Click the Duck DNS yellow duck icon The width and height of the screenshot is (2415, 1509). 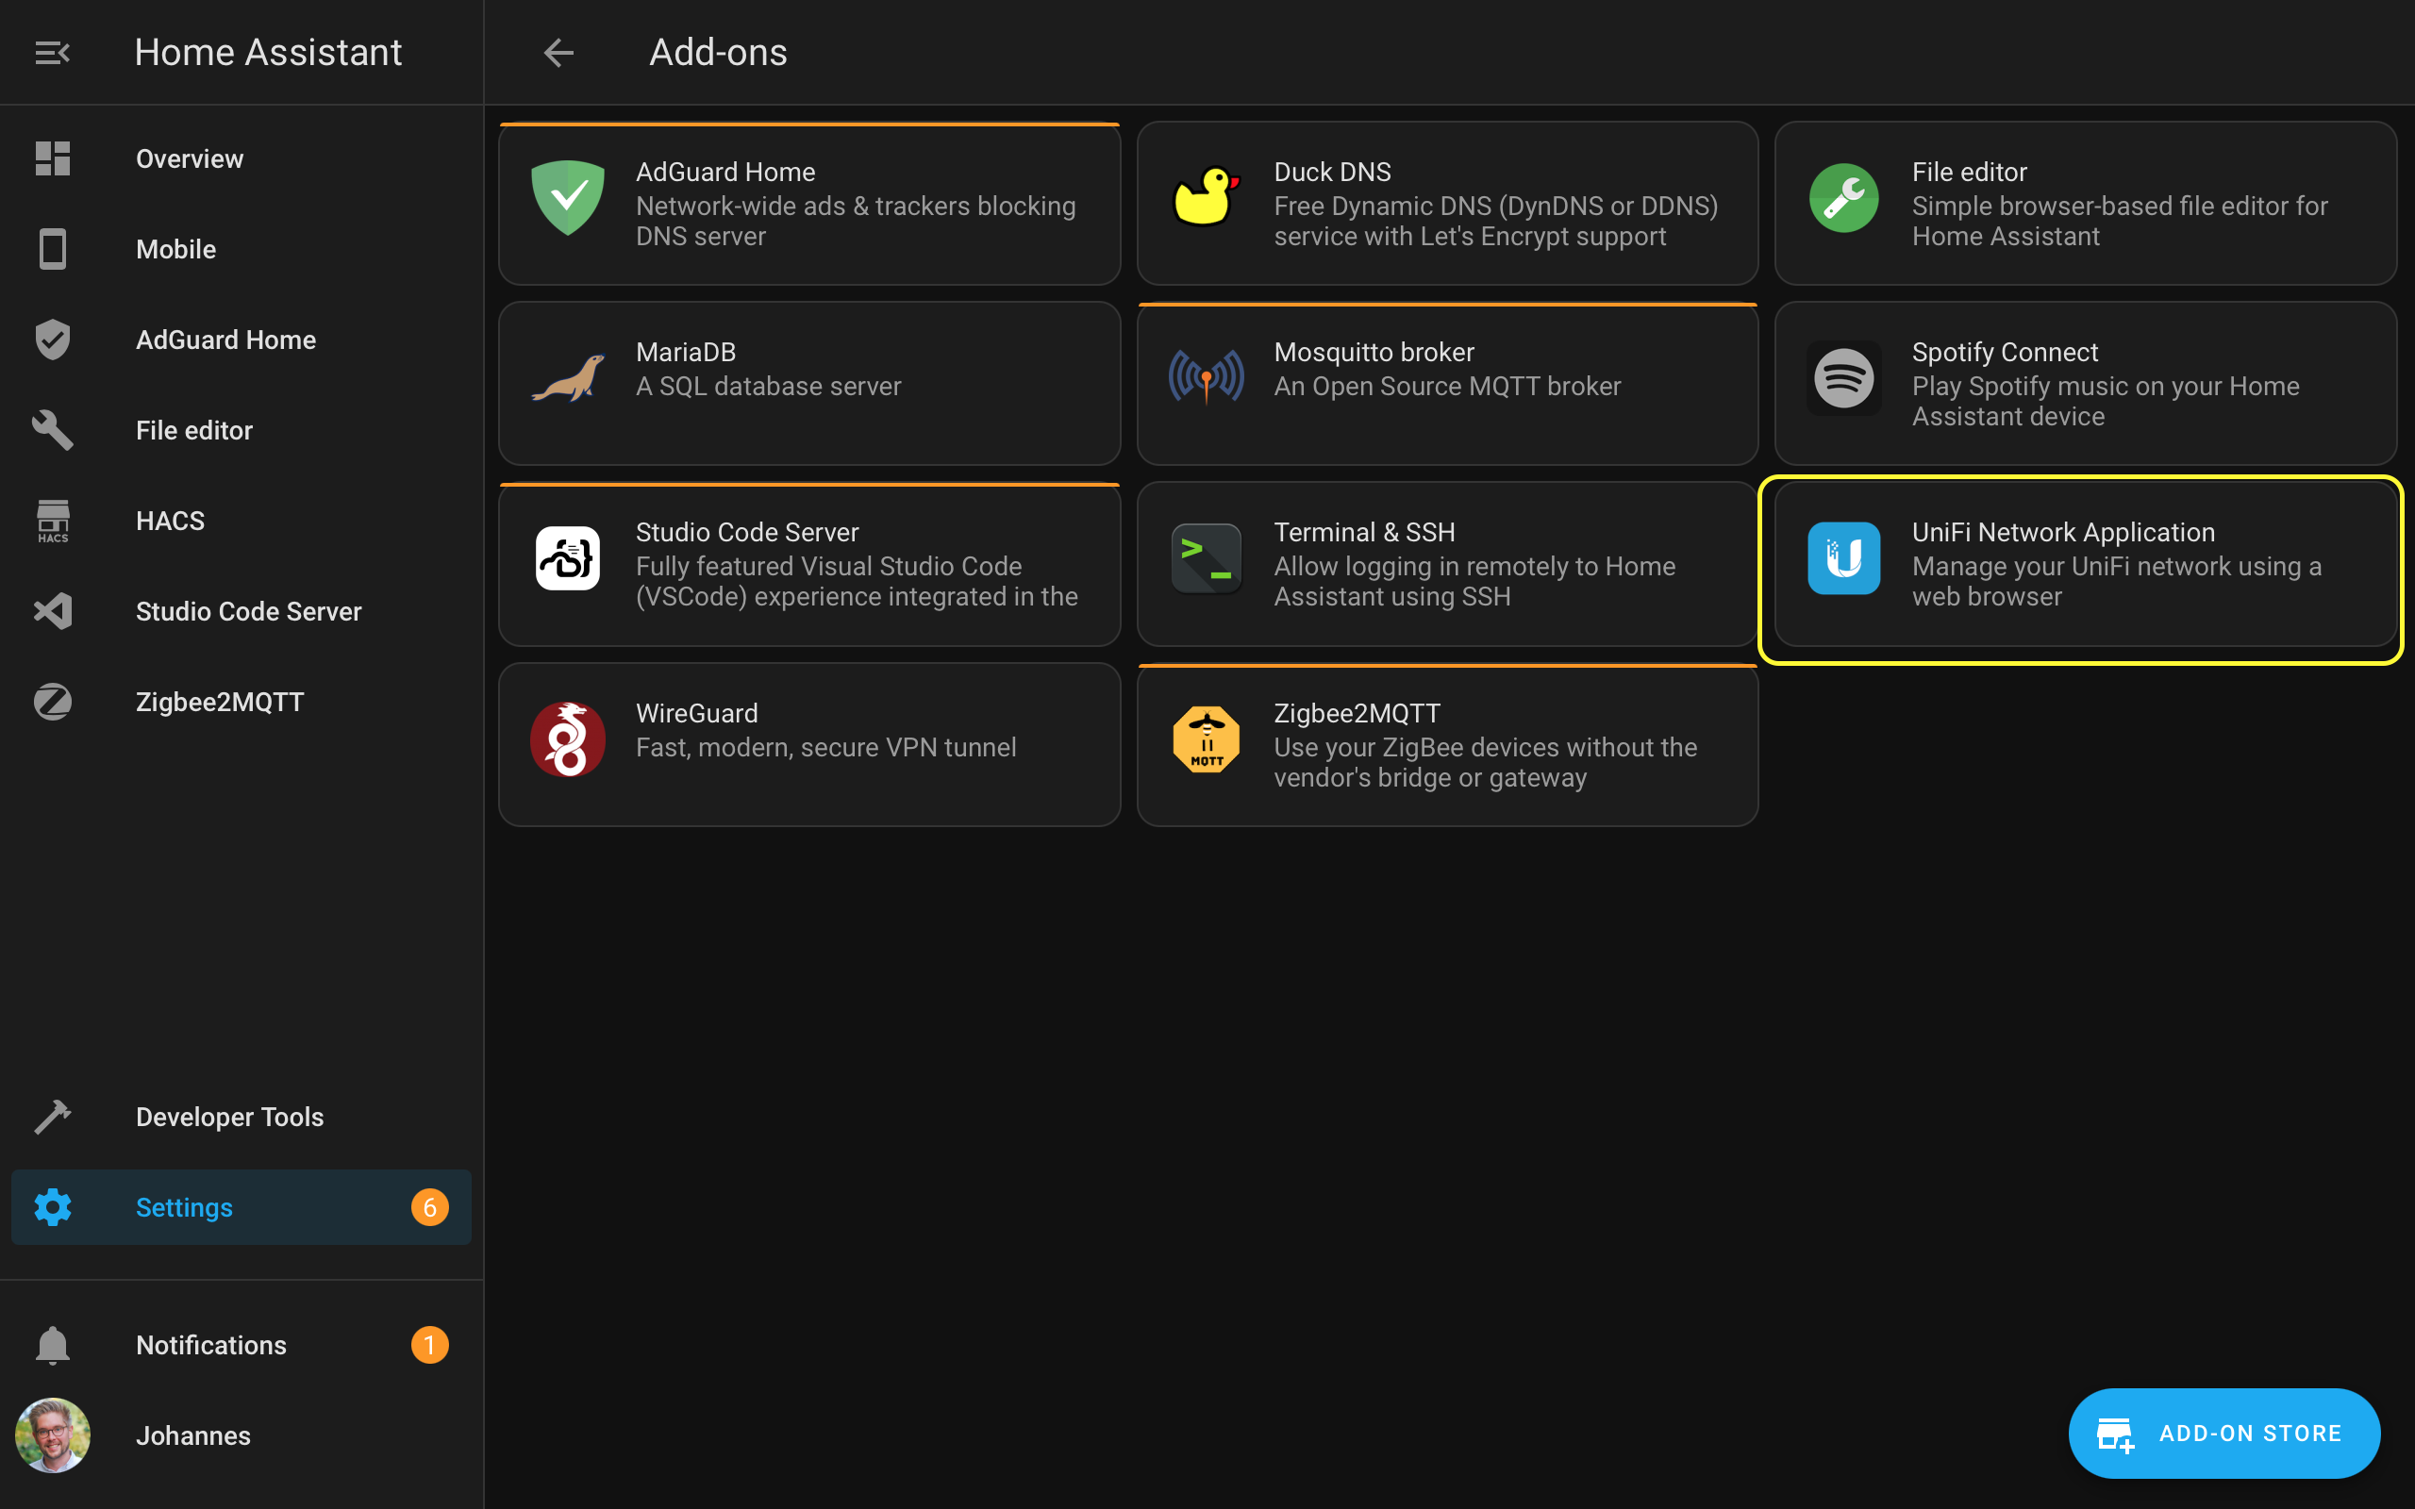click(1206, 196)
